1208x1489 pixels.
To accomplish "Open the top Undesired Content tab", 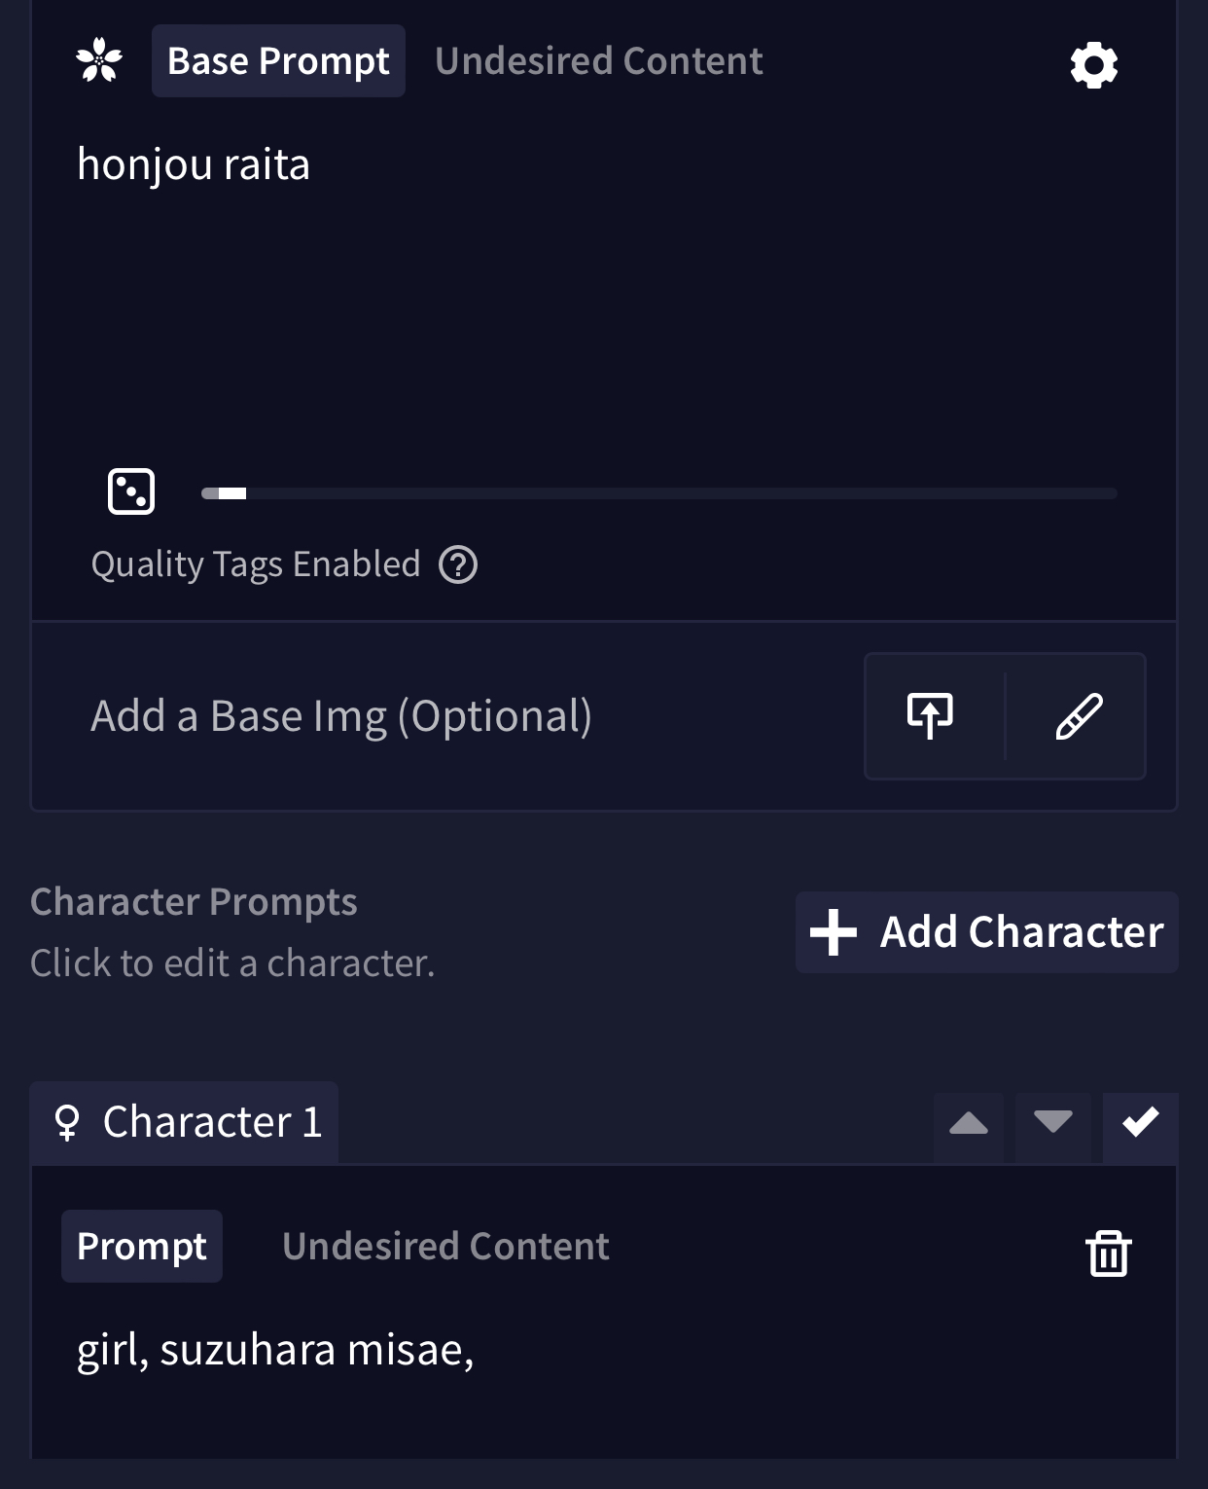I will [x=598, y=61].
